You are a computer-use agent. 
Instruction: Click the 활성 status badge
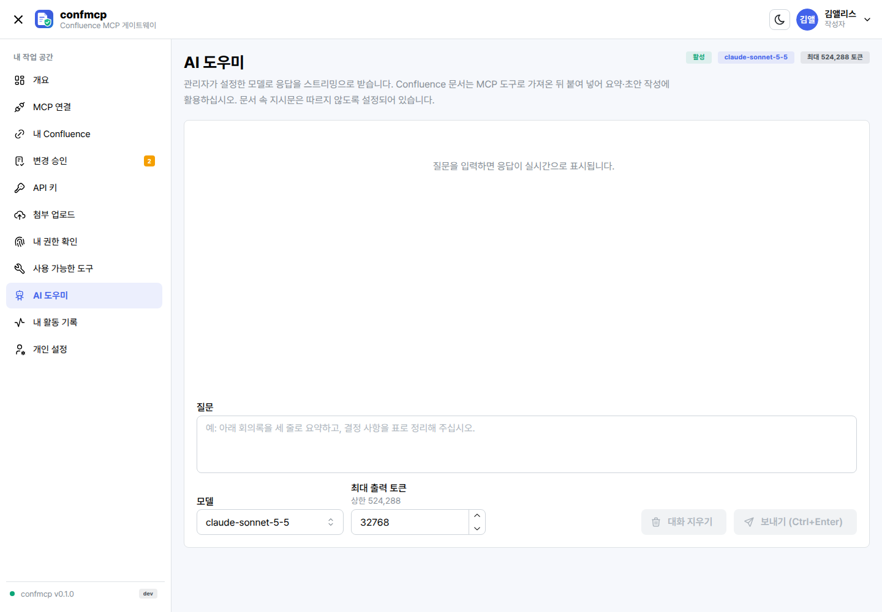pos(699,57)
